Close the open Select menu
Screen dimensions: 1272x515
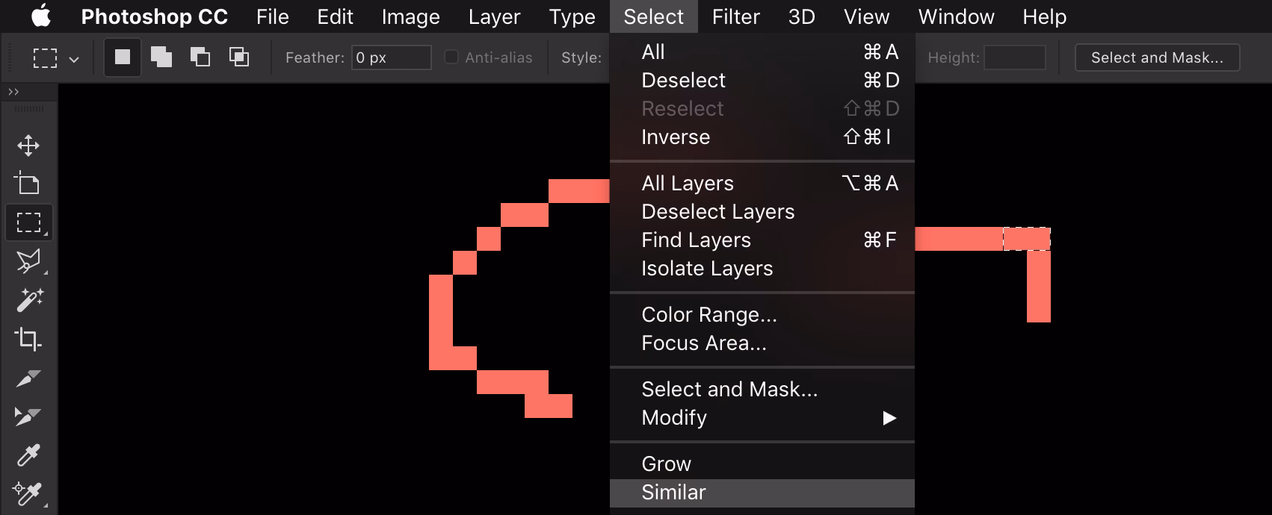[x=653, y=16]
